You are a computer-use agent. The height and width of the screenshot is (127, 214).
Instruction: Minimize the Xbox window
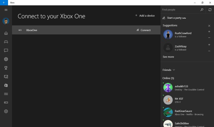pos(195,3)
